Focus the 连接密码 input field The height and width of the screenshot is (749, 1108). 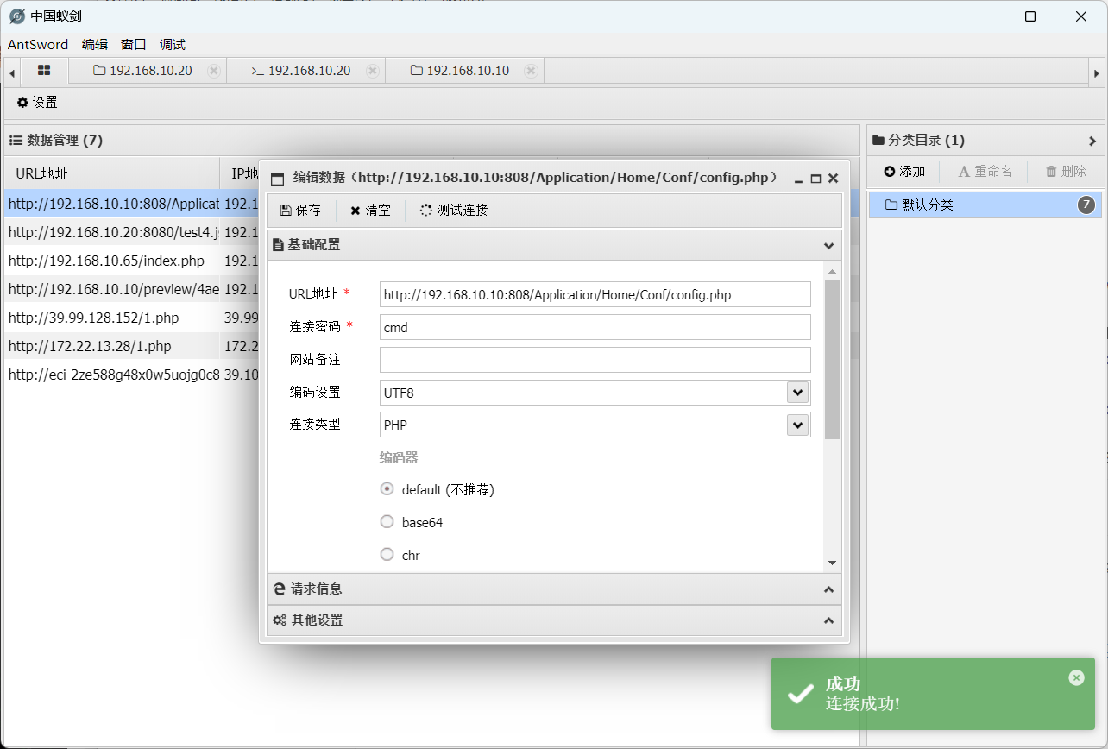595,327
